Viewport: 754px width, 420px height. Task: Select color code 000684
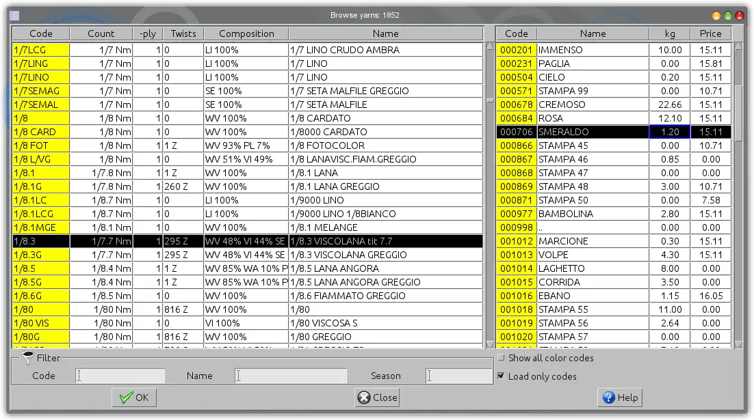click(x=517, y=118)
